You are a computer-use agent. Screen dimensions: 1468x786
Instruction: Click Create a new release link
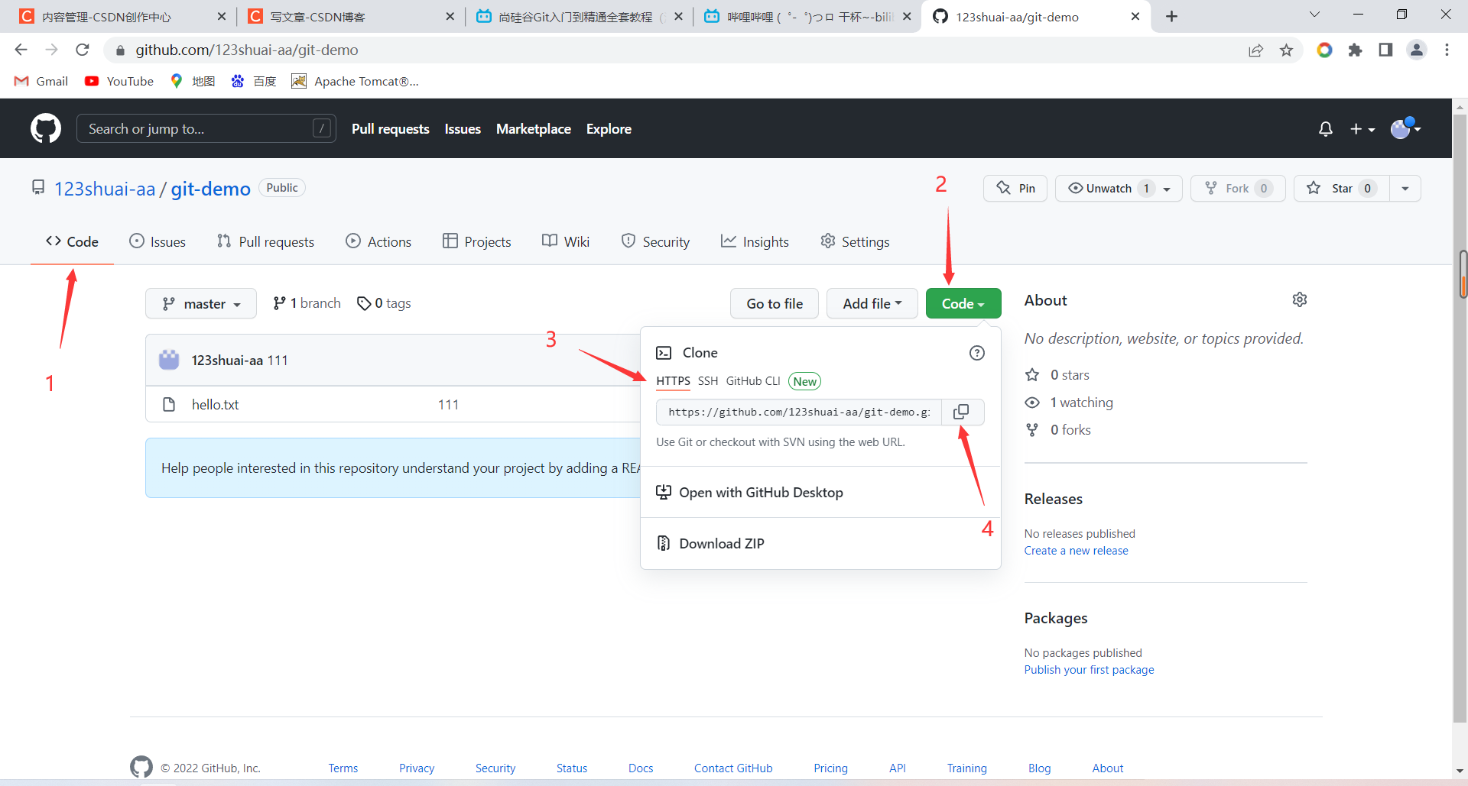click(x=1076, y=551)
